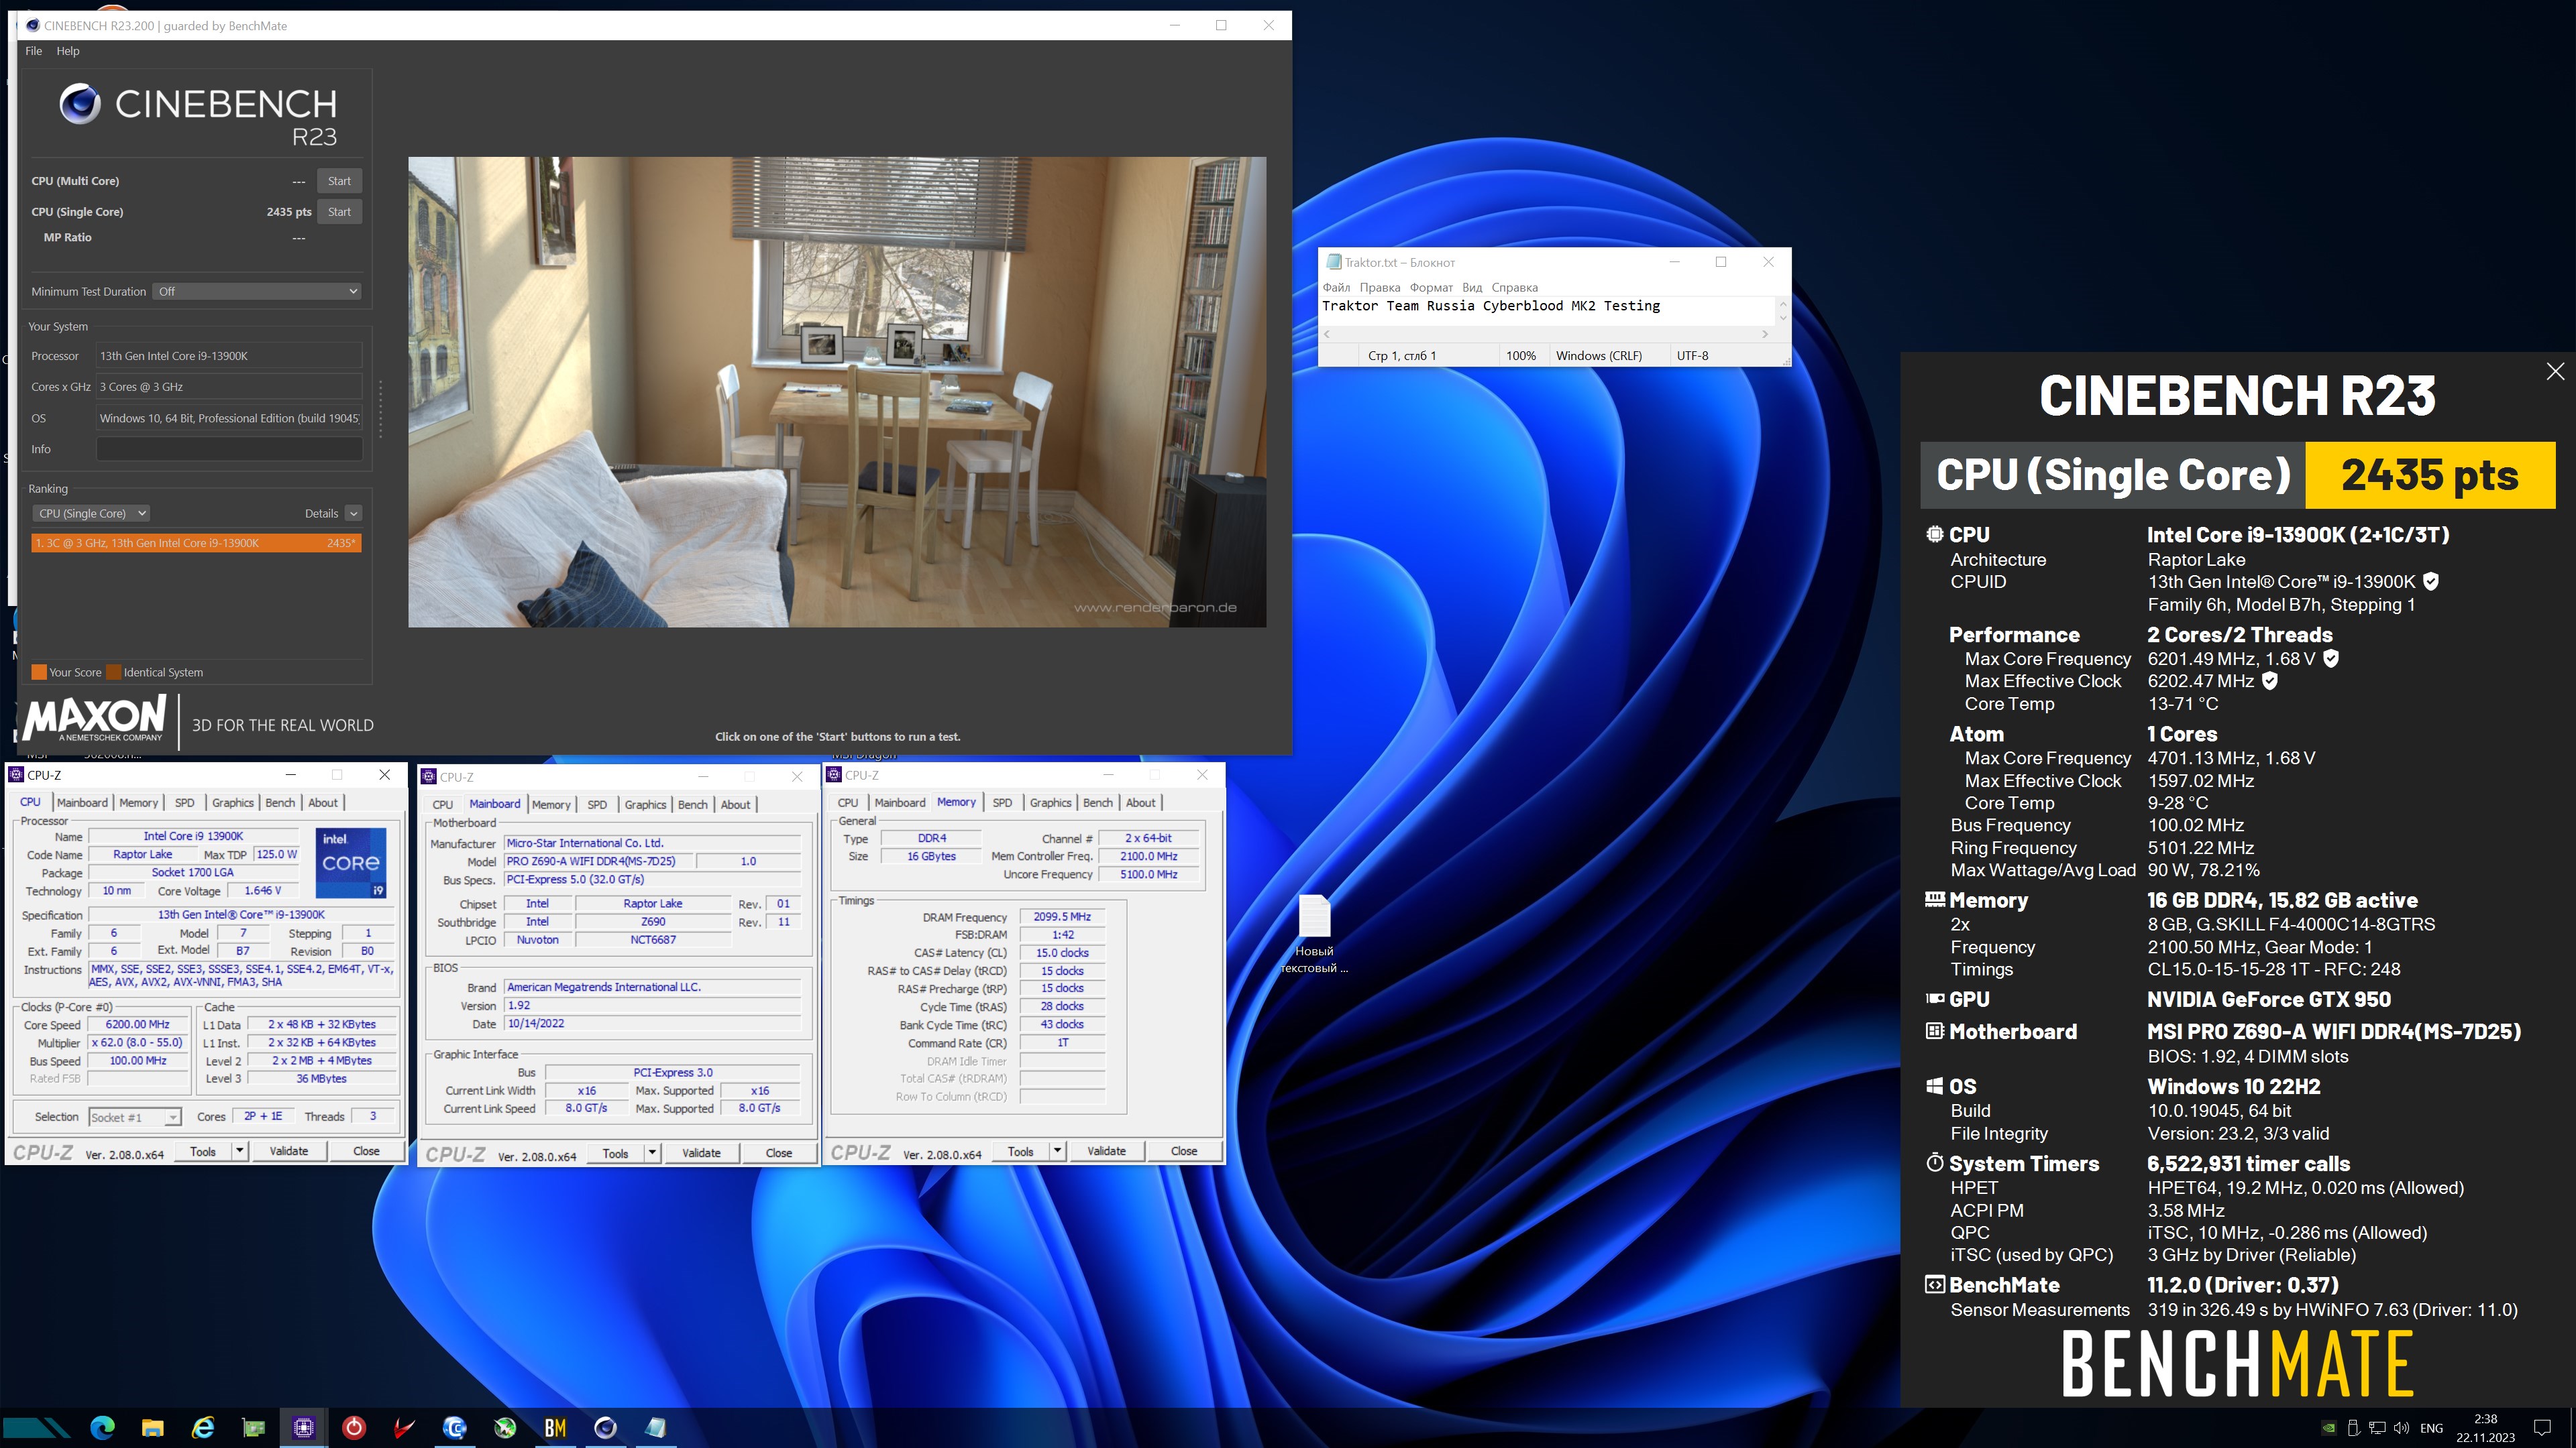This screenshot has height=1448, width=2576.
Task: Expand the ranking Details chevron
Action: point(353,514)
